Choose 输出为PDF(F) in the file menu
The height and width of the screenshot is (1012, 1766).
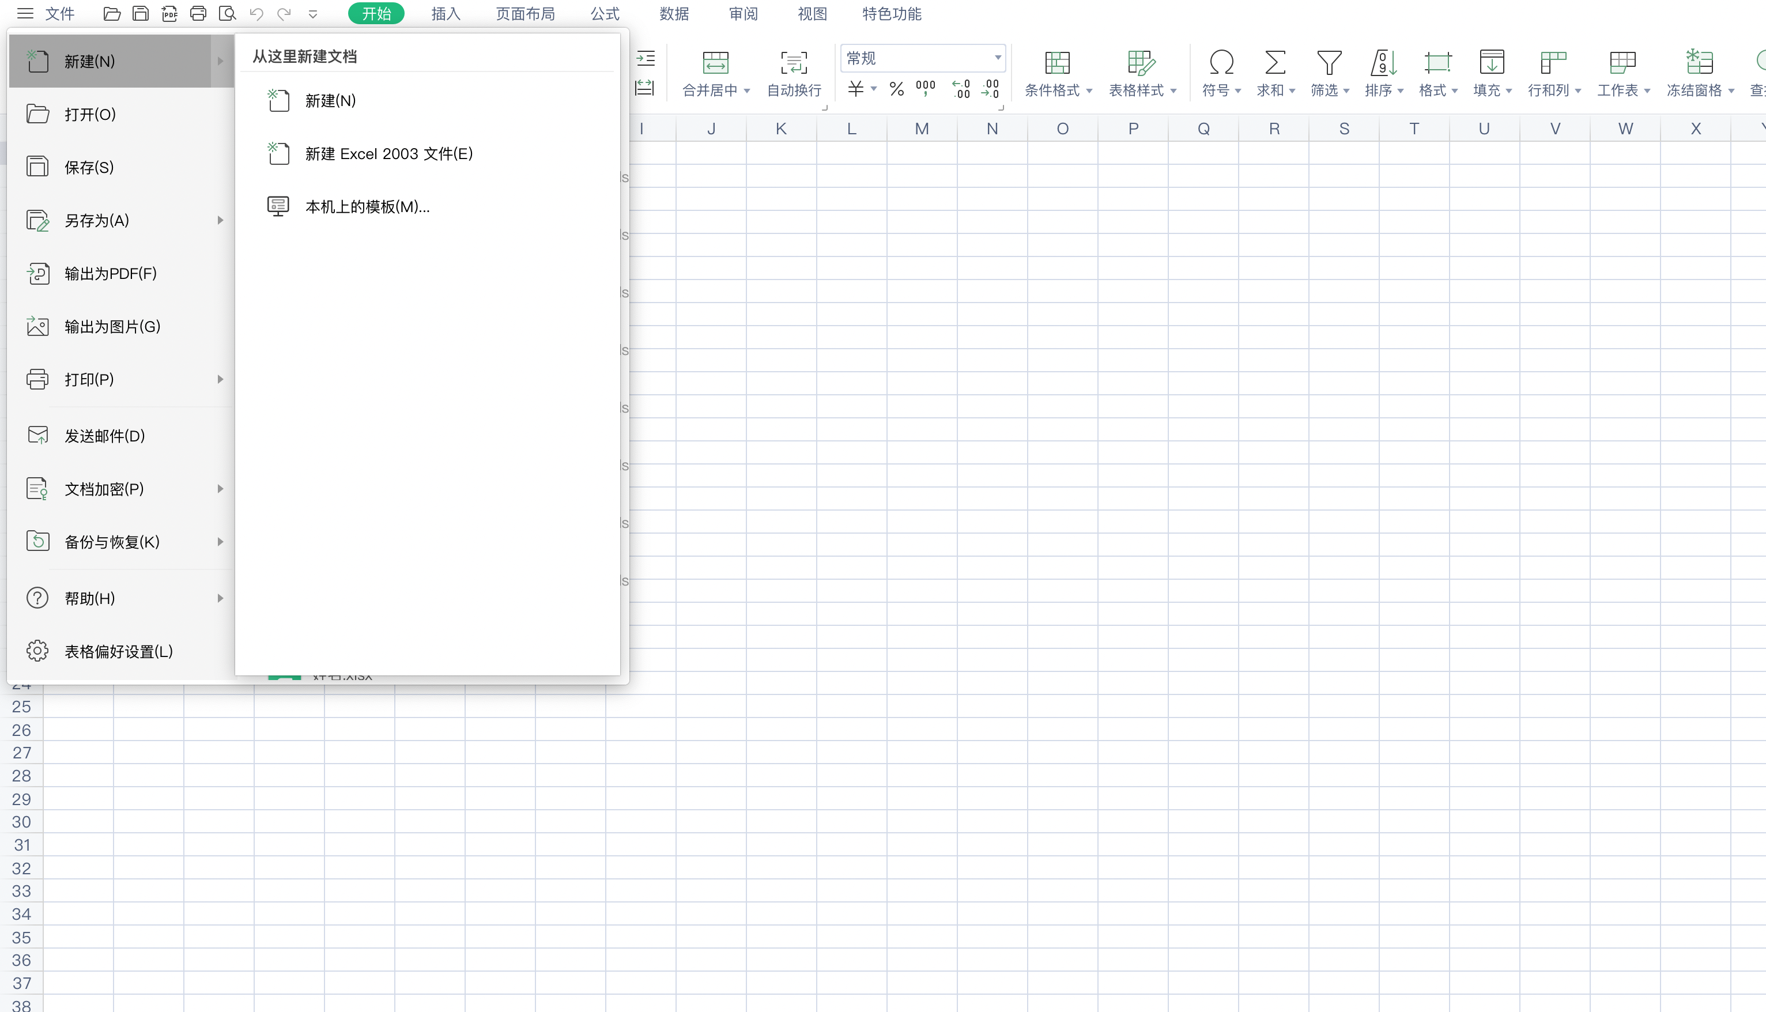(x=122, y=274)
